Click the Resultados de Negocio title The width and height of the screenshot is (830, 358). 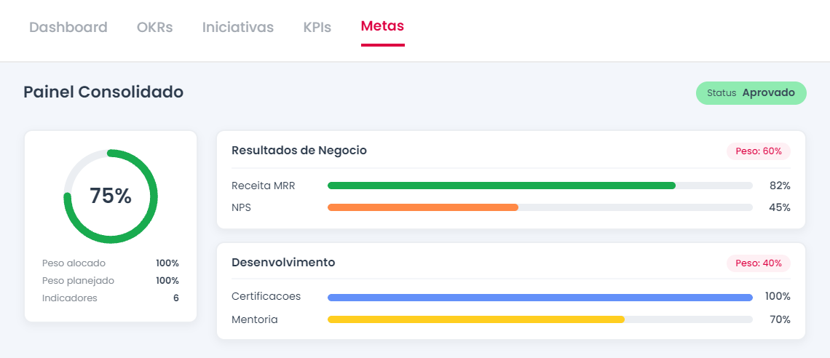click(x=299, y=150)
